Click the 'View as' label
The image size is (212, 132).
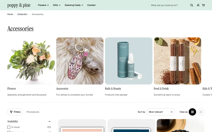tap(183, 112)
